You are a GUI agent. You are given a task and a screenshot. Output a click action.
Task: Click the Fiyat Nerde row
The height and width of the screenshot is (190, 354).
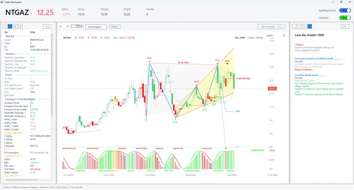[27, 169]
